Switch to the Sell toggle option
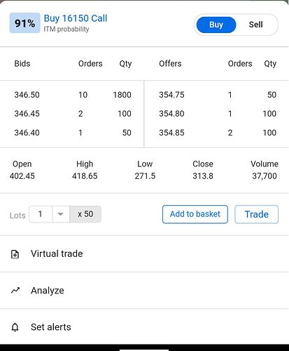The image size is (289, 351). coord(255,25)
